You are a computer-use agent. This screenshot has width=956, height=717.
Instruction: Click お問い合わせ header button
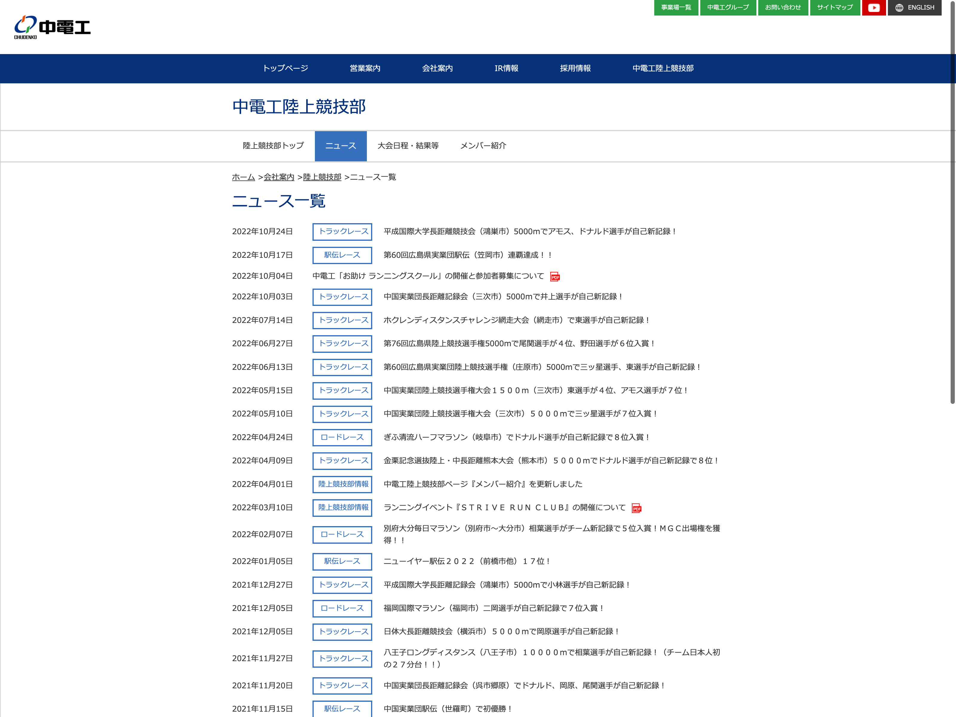pos(783,7)
